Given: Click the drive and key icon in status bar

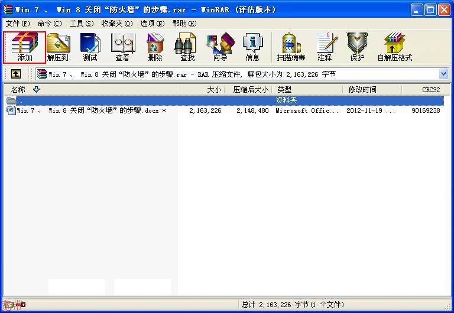Looking at the screenshot, I should (x=14, y=304).
